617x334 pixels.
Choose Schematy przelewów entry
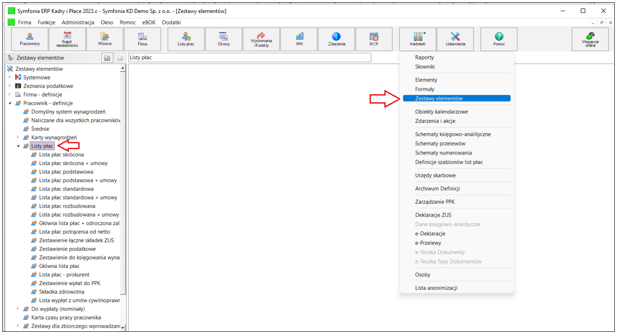pos(456,144)
